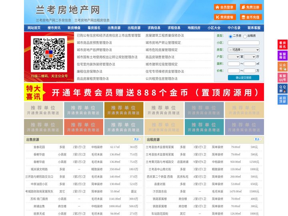This screenshot has width=288, height=216.
Task: Focus the maximum 面积 input field
Action: point(250,64)
